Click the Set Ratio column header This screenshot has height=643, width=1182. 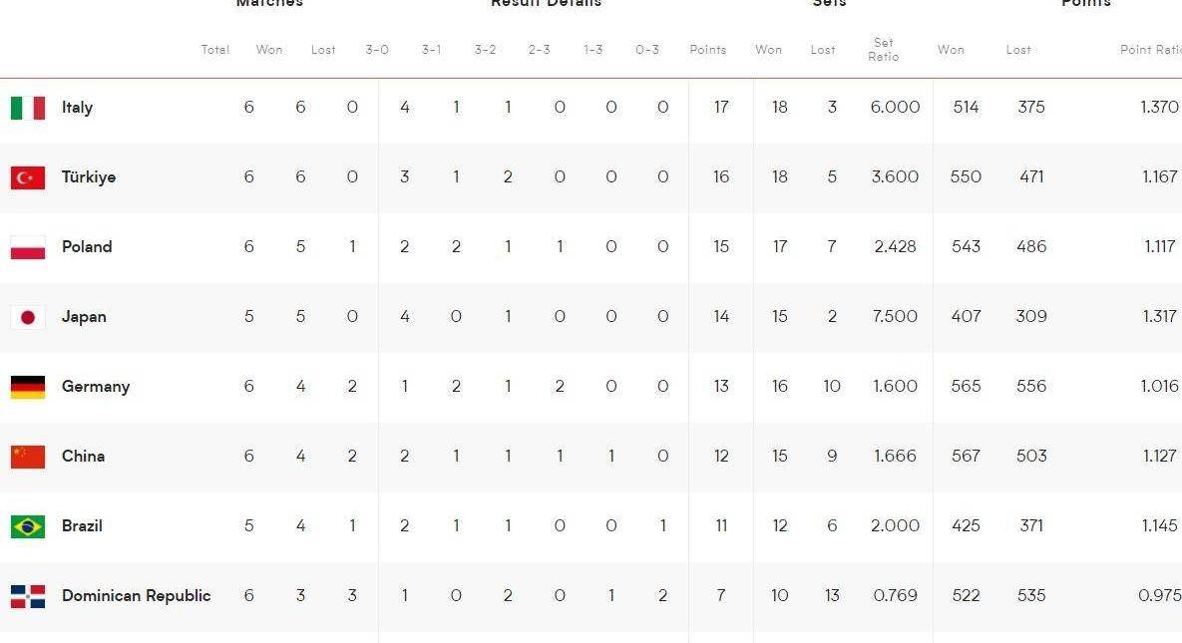pos(884,50)
